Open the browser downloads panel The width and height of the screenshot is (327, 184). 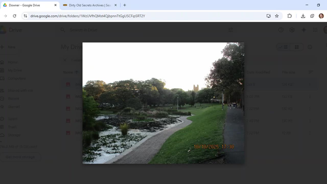(x=303, y=16)
